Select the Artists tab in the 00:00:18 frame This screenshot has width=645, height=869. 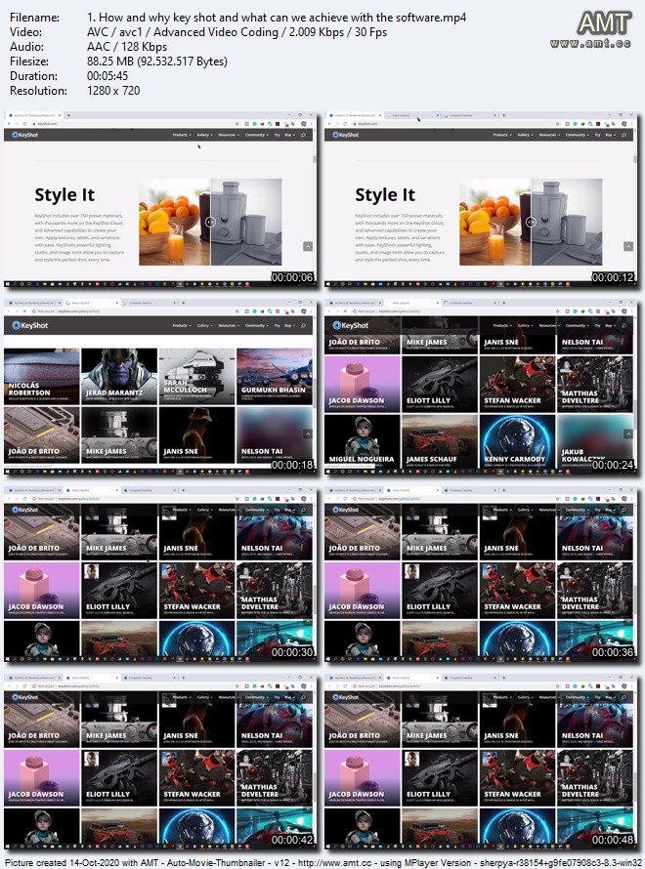(x=91, y=303)
